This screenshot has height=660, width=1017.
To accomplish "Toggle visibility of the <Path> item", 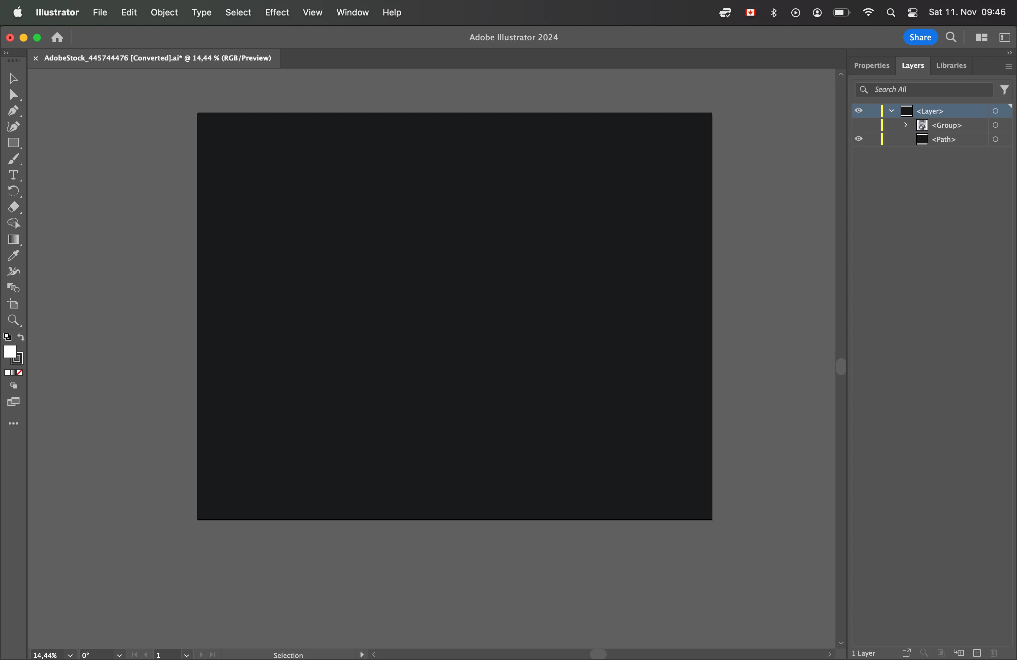I will click(x=859, y=139).
